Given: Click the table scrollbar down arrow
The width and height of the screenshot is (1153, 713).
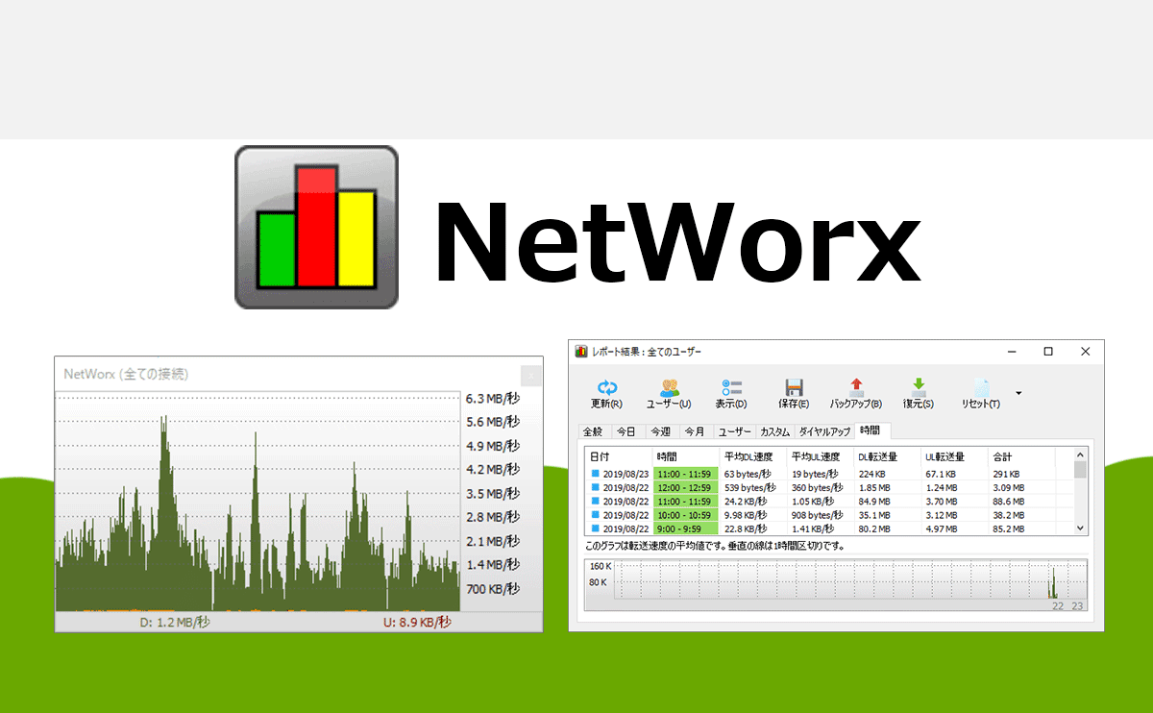Looking at the screenshot, I should [x=1080, y=529].
